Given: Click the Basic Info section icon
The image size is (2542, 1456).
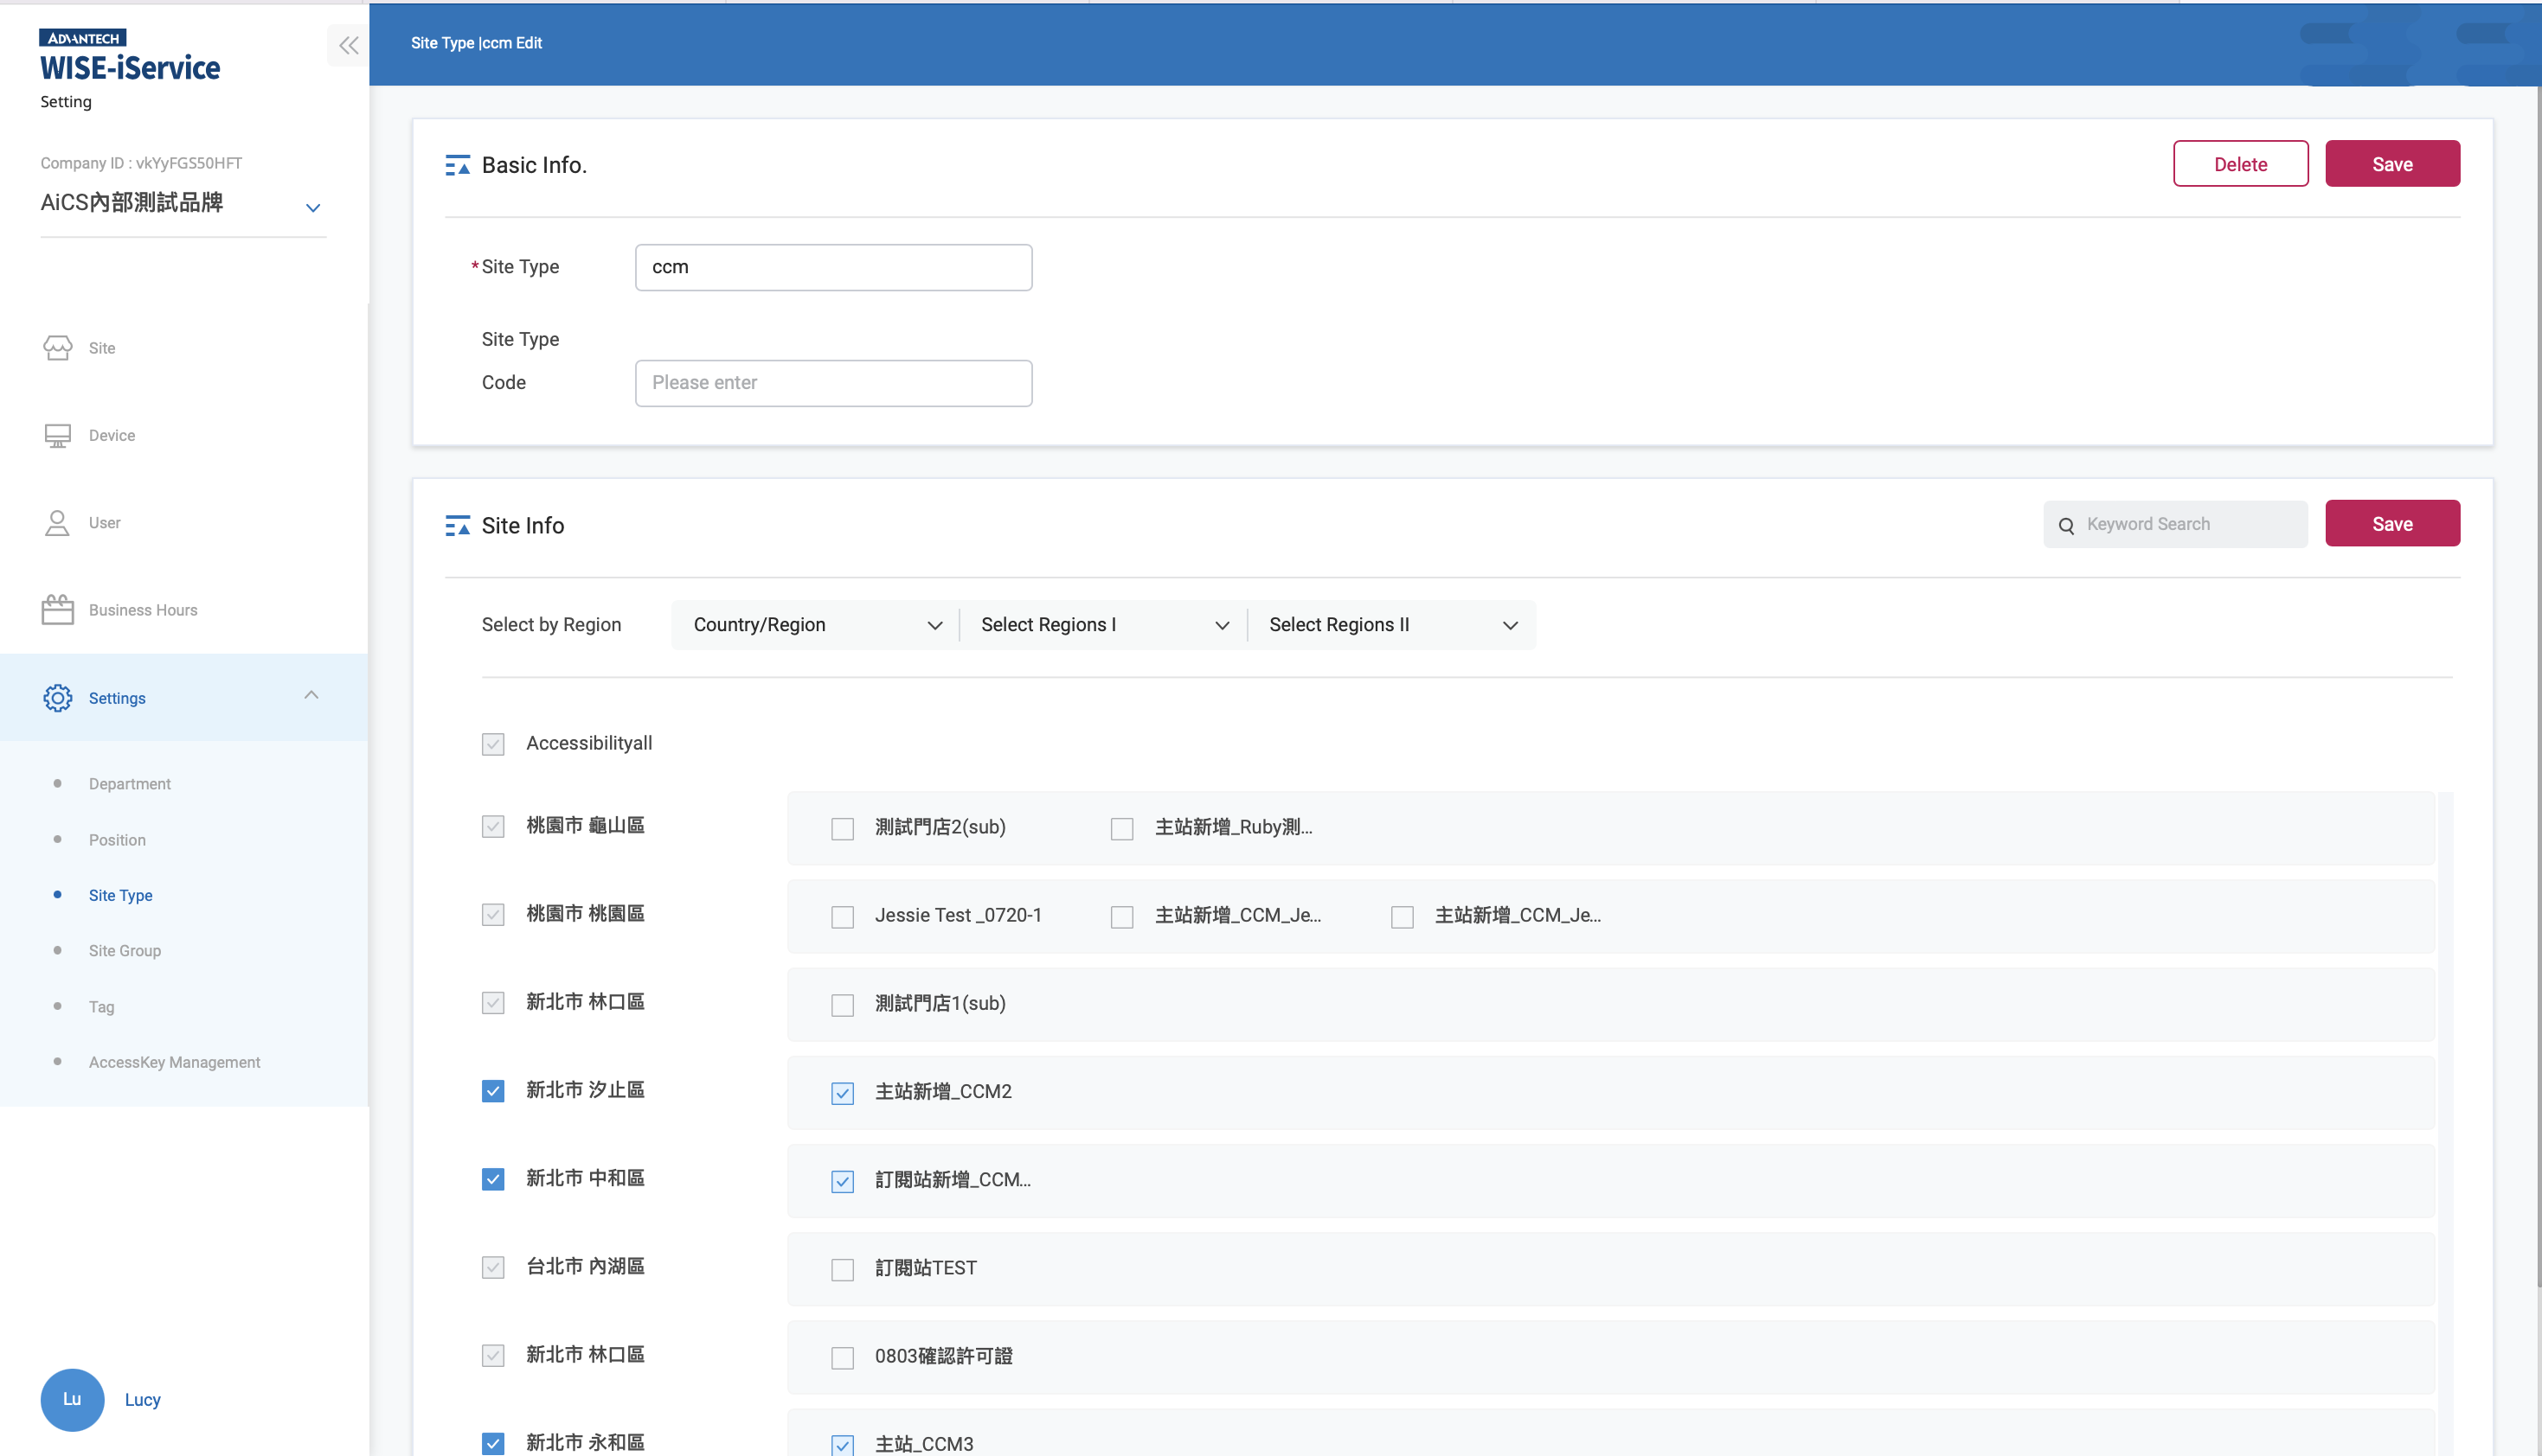Looking at the screenshot, I should tap(459, 164).
